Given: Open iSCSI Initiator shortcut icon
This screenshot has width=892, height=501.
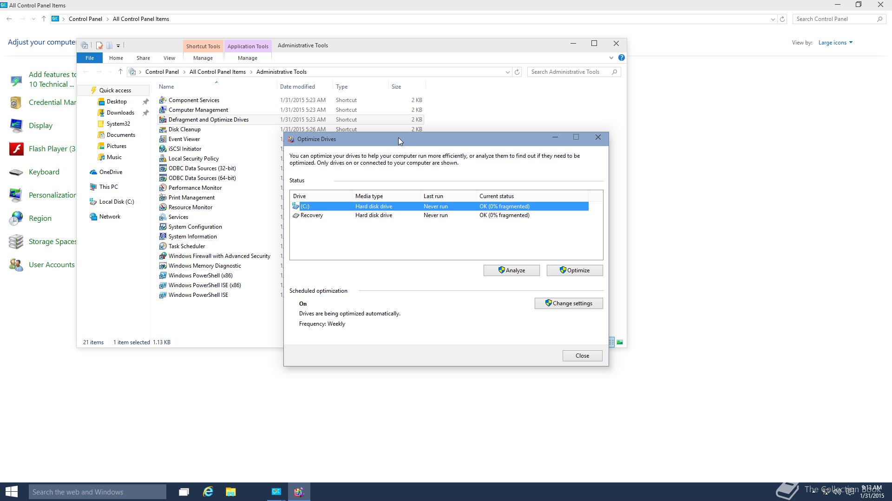Looking at the screenshot, I should (163, 149).
